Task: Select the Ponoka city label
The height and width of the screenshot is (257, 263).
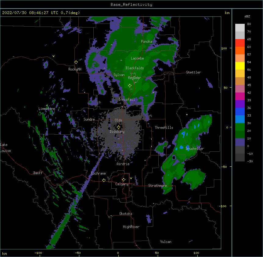Action: tap(146, 42)
